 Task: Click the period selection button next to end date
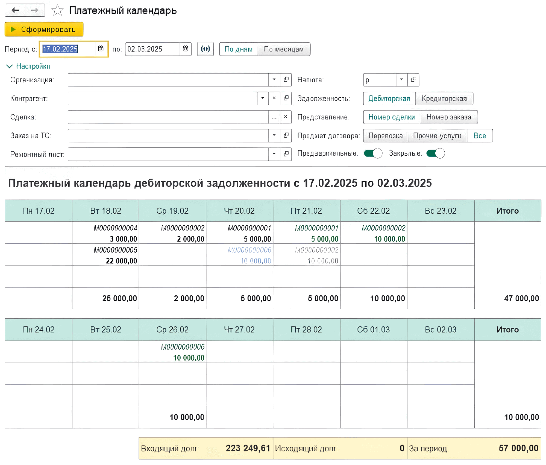[x=205, y=49]
